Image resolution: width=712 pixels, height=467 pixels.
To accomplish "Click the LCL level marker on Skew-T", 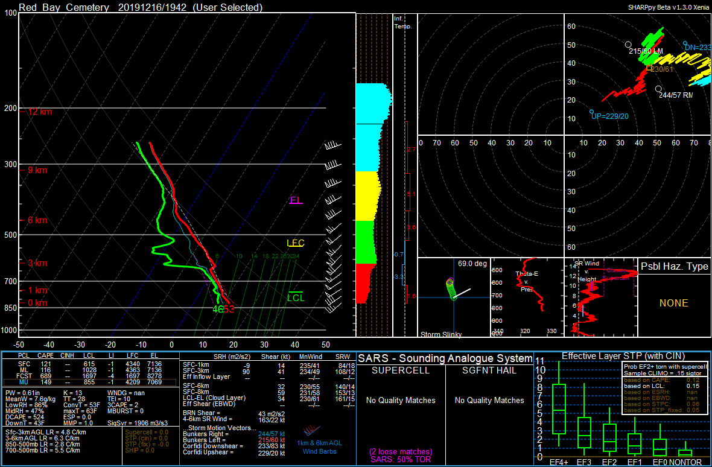I will coord(296,297).
